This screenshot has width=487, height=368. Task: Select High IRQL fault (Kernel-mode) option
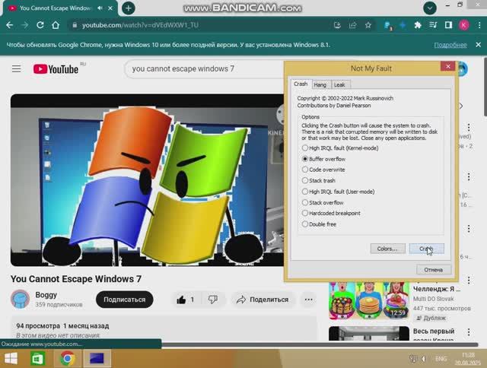point(340,148)
